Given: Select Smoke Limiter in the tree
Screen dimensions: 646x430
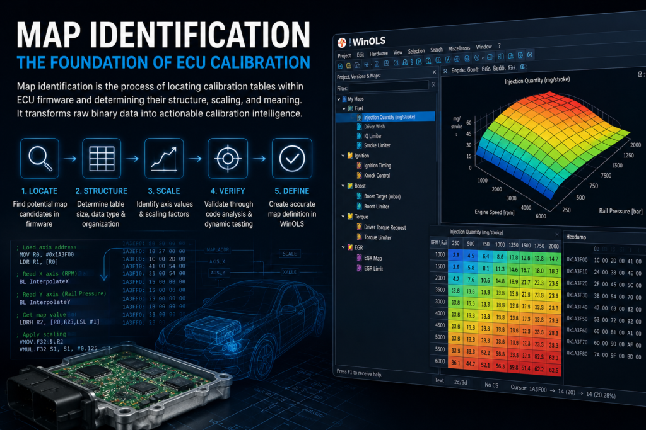Looking at the screenshot, I should pyautogui.click(x=377, y=145).
